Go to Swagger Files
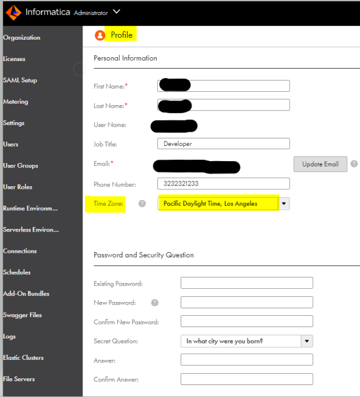The height and width of the screenshot is (397, 360). pos(23,315)
